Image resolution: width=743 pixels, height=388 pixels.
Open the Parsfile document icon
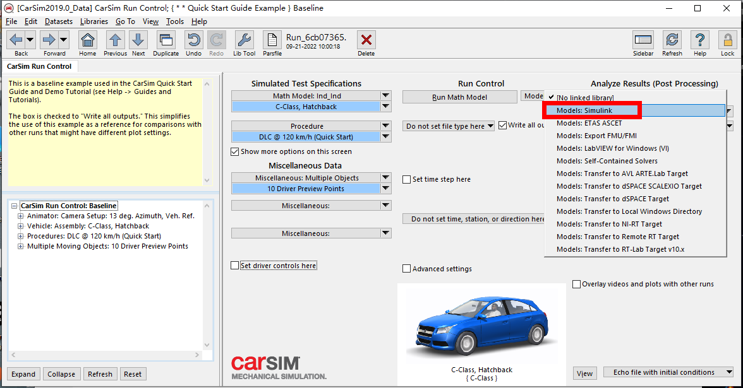point(272,40)
